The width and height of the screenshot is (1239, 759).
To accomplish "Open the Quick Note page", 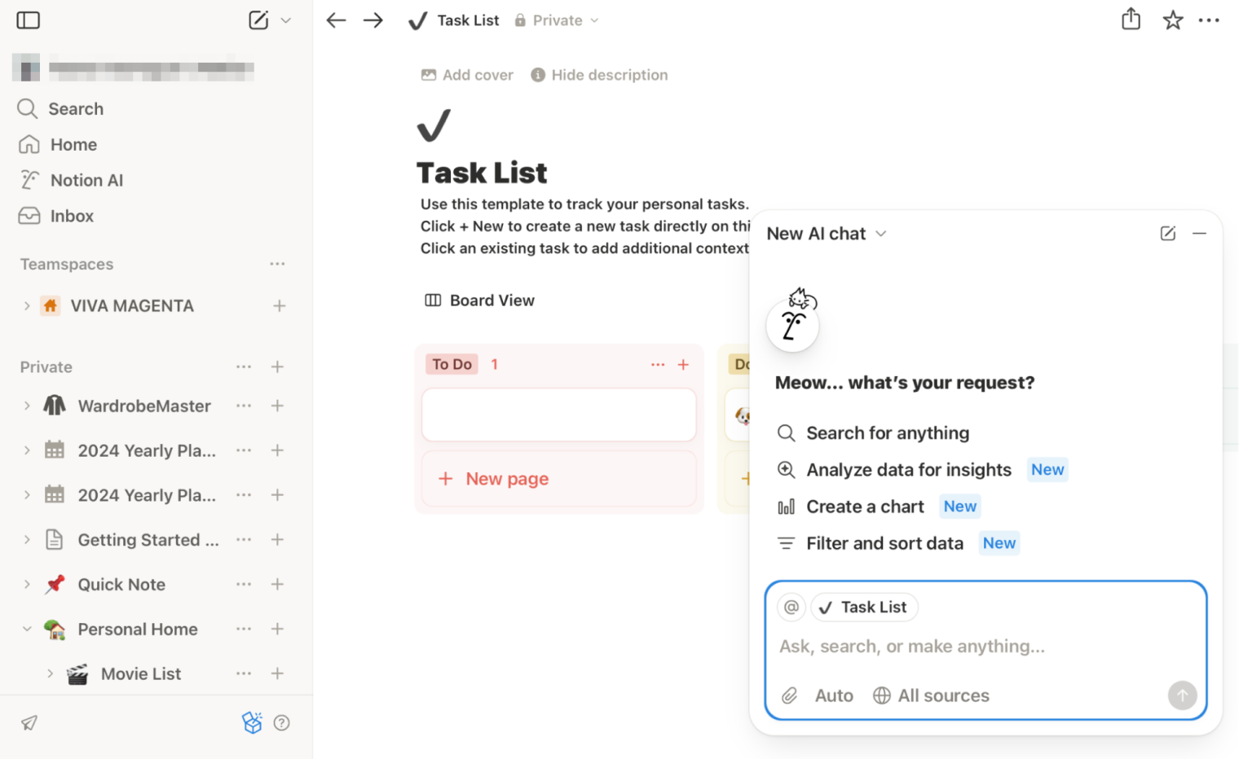I will 121,585.
